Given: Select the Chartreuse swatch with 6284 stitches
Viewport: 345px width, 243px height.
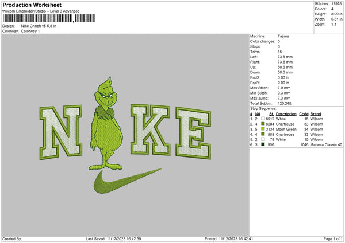Looking at the screenshot, I should tap(263, 124).
